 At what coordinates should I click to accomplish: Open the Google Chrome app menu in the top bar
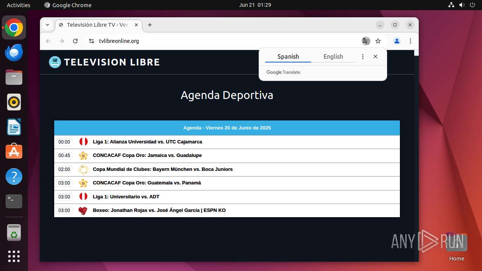68,5
